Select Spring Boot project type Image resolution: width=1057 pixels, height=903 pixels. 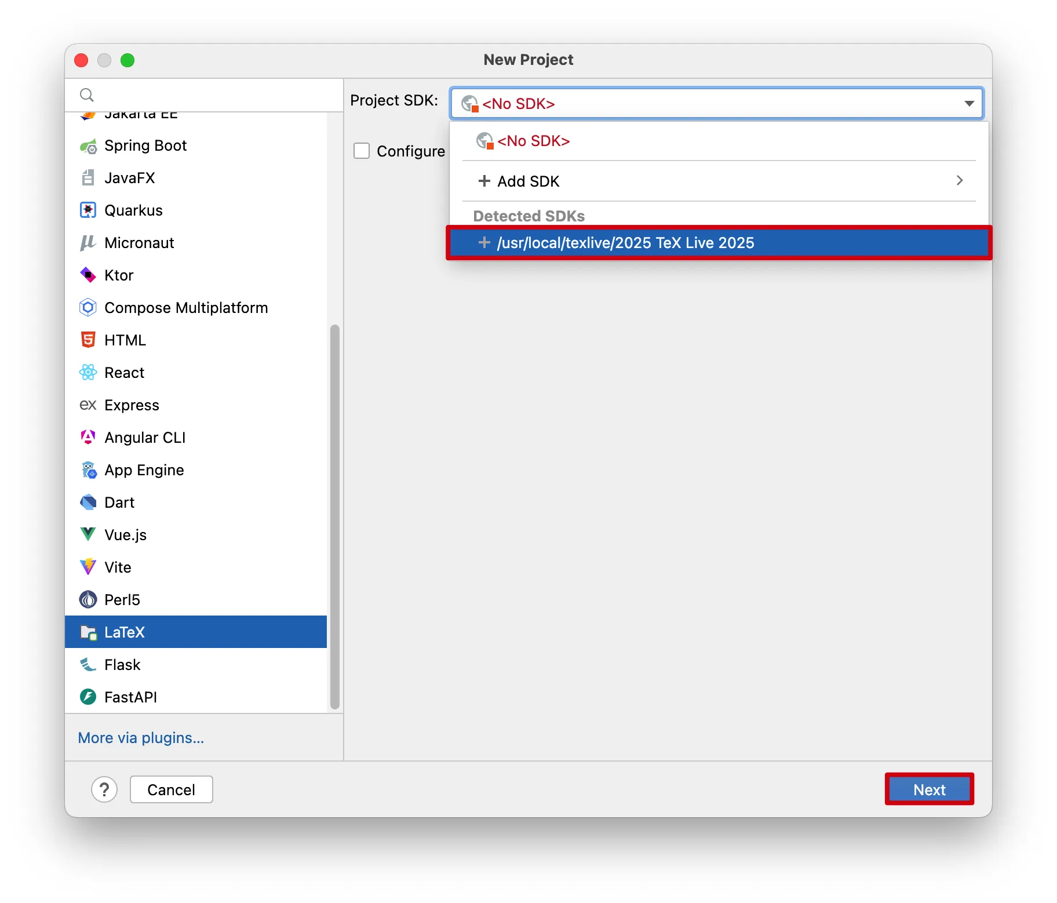(x=196, y=145)
